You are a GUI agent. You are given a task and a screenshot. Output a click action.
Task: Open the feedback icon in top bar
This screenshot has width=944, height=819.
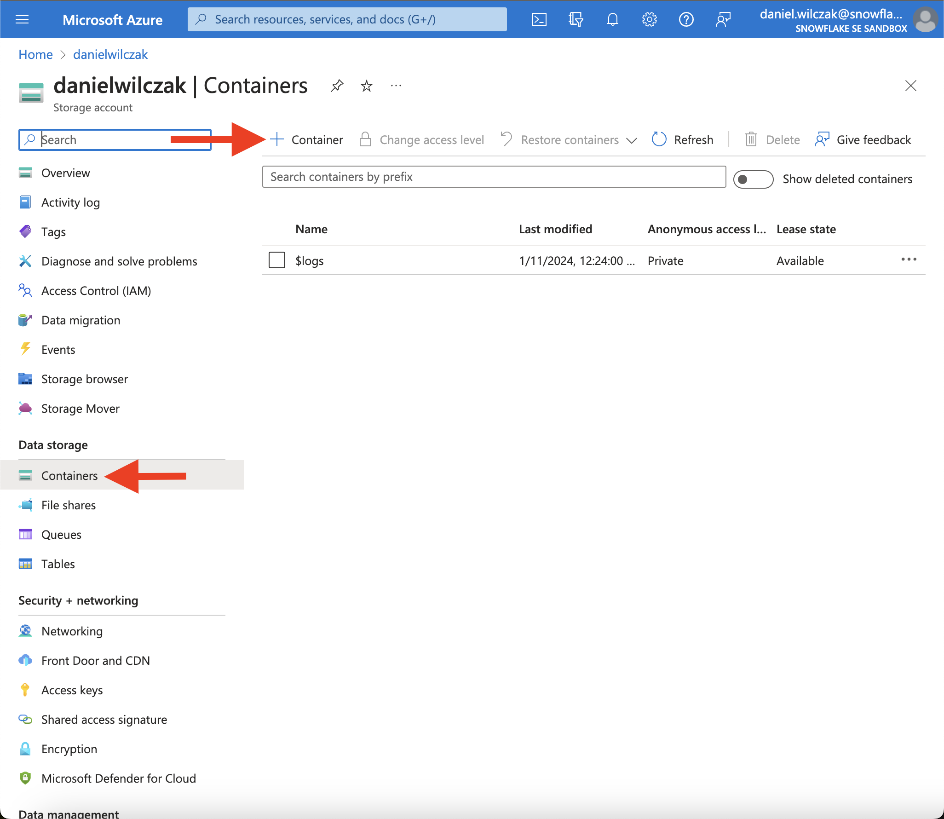[x=723, y=19]
